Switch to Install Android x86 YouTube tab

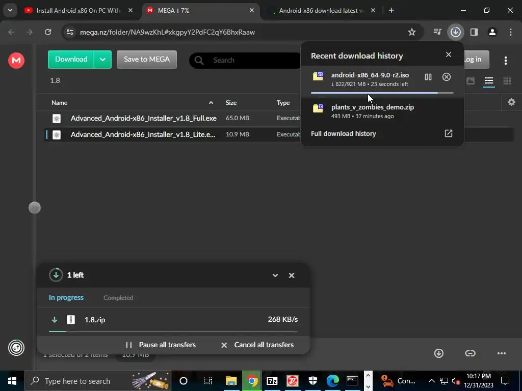tap(79, 10)
